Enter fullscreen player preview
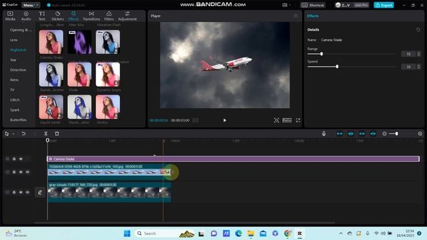 click(x=298, y=120)
